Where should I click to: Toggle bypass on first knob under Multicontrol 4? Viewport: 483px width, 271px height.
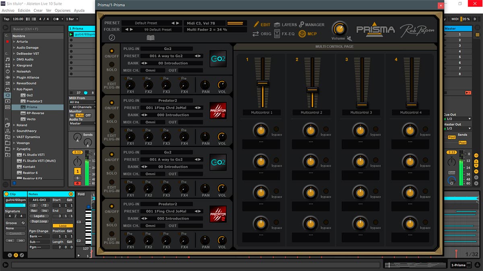tap(425, 129)
